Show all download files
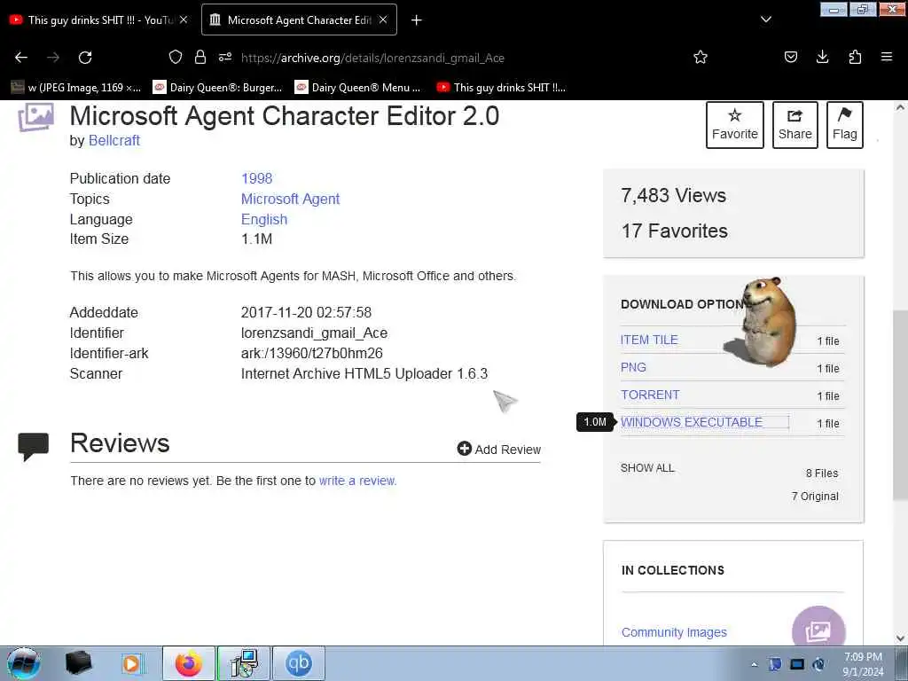Screen dimensions: 908x681 pos(647,468)
